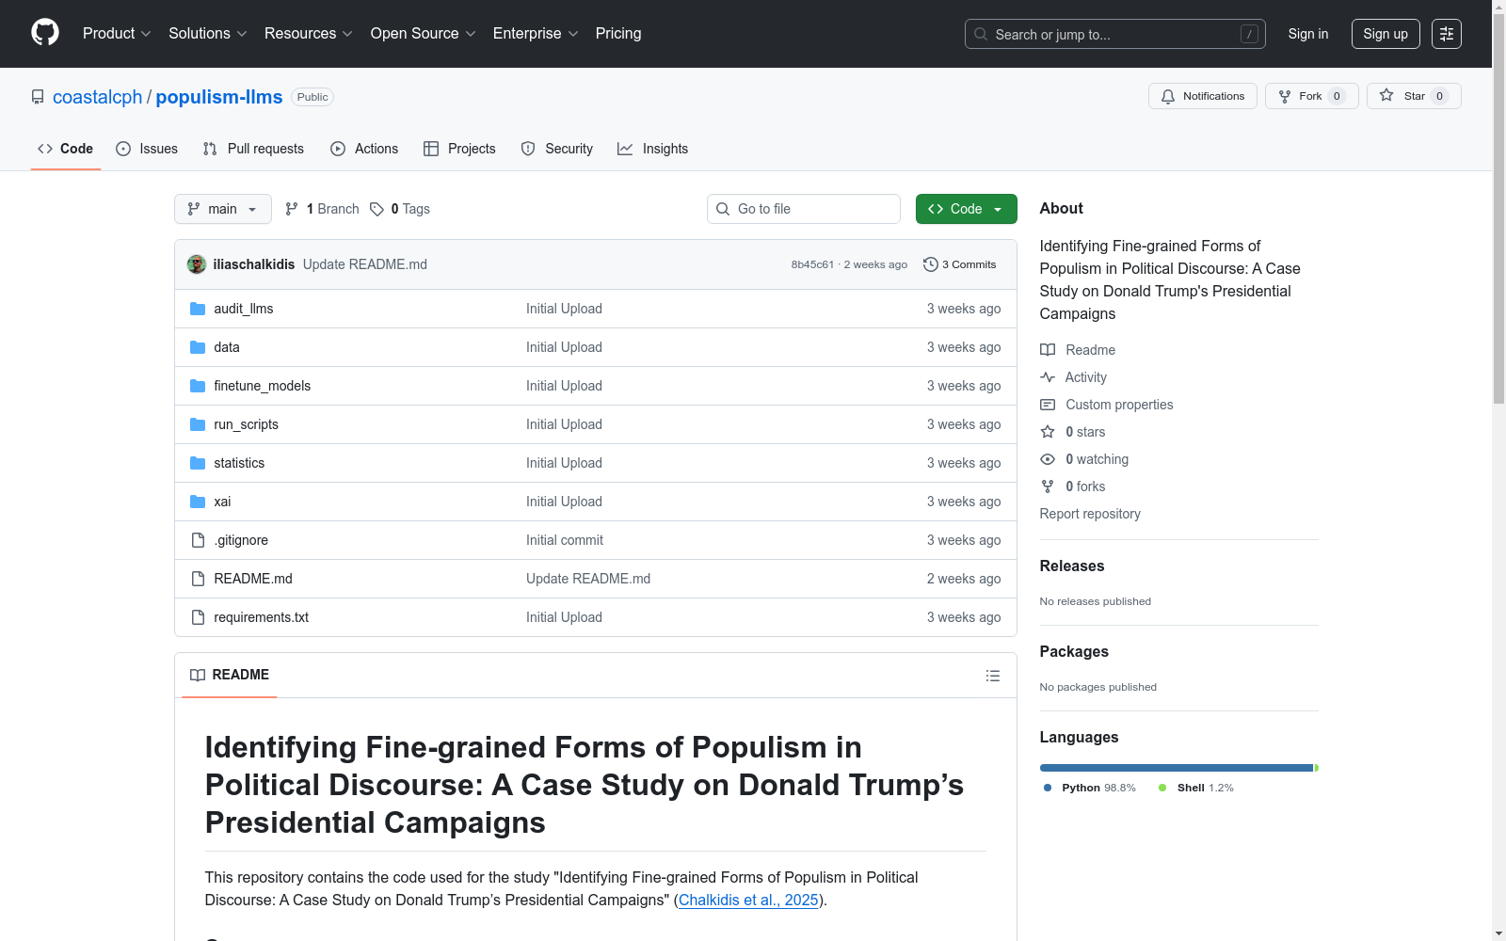Screen dimensions: 1506x941
Task: Open the populism-llms repository name link
Action: [219, 97]
